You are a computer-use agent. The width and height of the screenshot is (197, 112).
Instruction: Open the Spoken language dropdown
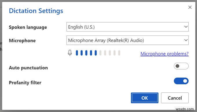tap(127, 27)
